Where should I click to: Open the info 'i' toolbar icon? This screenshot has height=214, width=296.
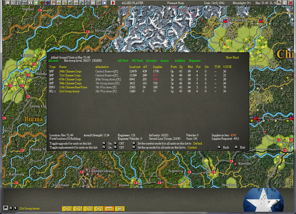coord(30,3)
